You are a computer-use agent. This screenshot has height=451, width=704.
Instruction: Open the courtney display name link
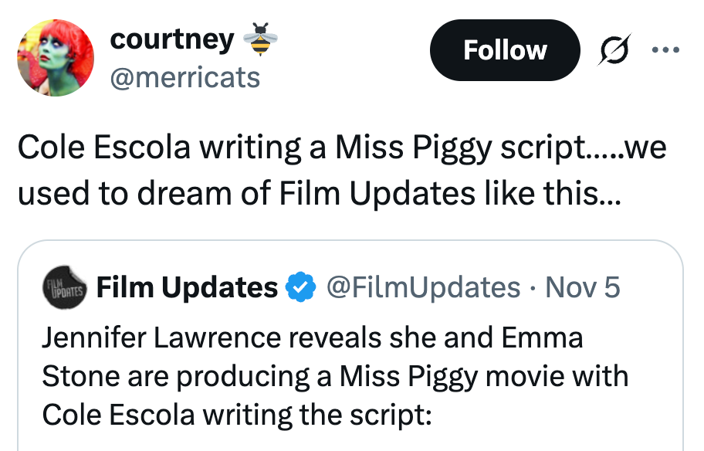171,39
